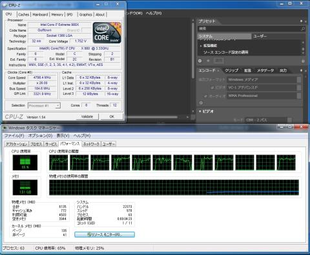Open the クリップ panel tab
This screenshot has width=310, height=255.
231,70
